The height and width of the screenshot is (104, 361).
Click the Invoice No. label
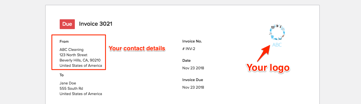pos(192,41)
